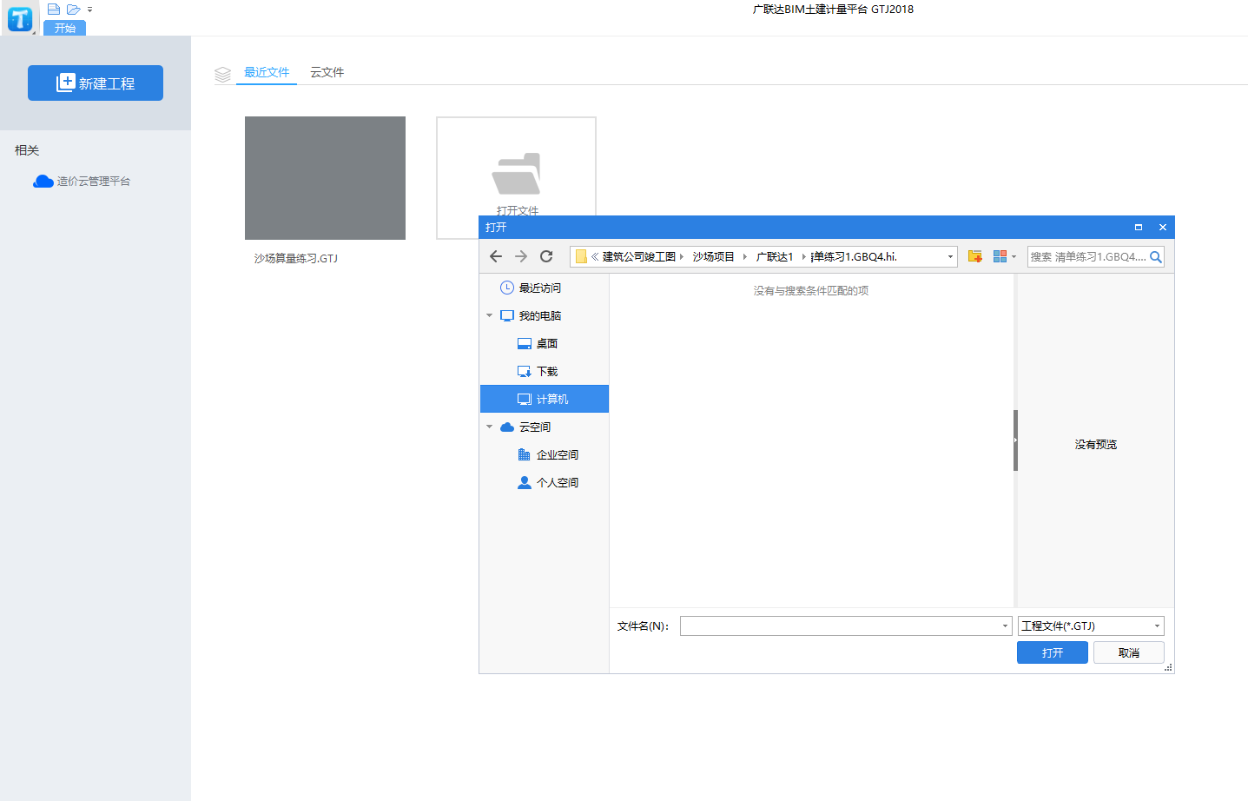Click the preview pane splitter handle
This screenshot has height=801, width=1248.
(1015, 440)
